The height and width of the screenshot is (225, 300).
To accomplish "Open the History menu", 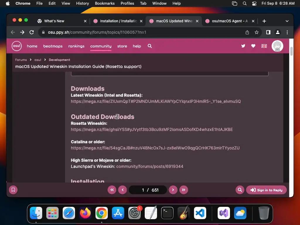I will (82, 4).
